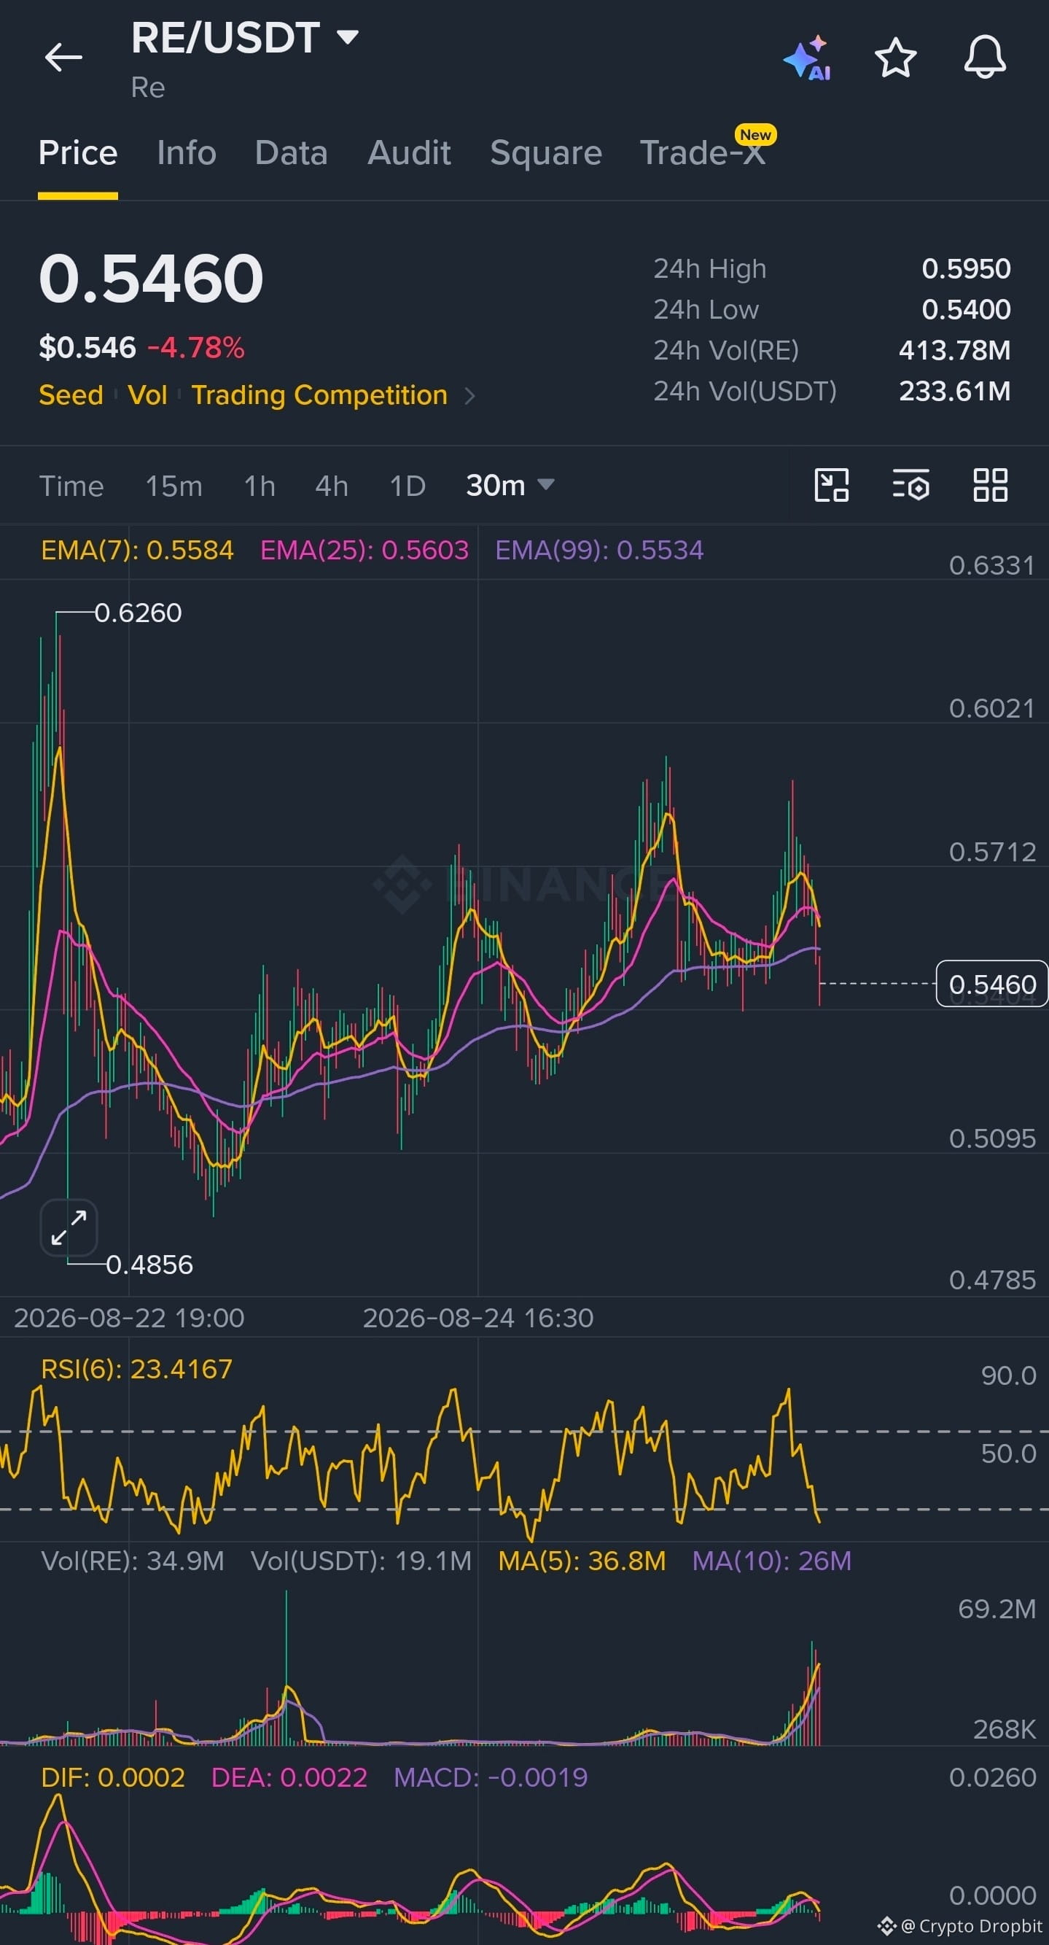Select the Time chart view
1049x1945 pixels.
[x=71, y=486]
